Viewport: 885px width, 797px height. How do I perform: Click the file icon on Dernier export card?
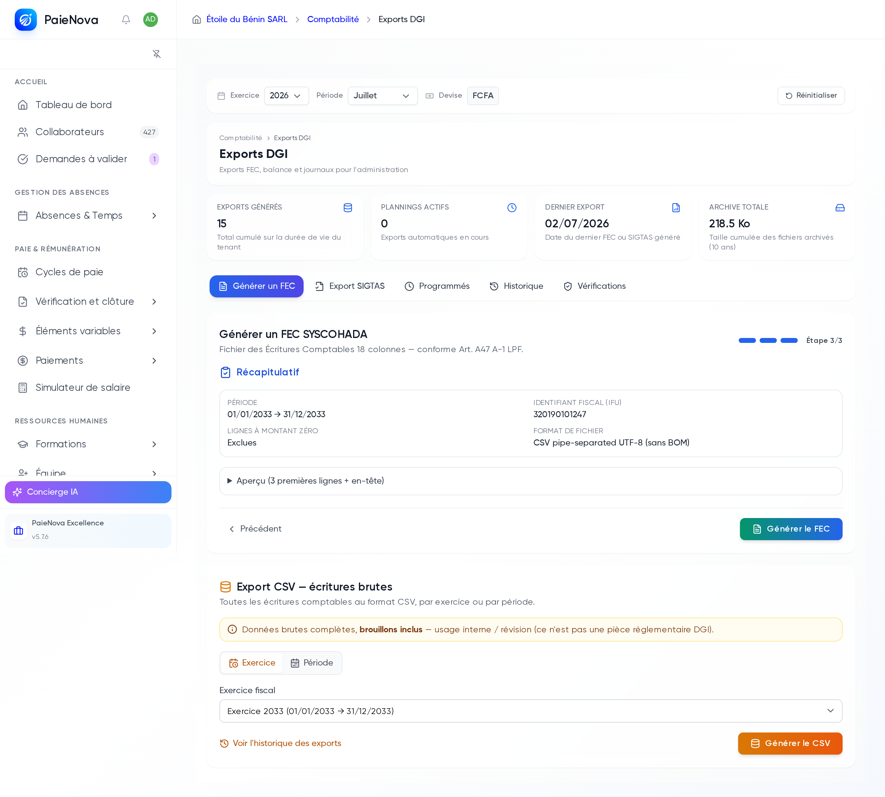(676, 208)
